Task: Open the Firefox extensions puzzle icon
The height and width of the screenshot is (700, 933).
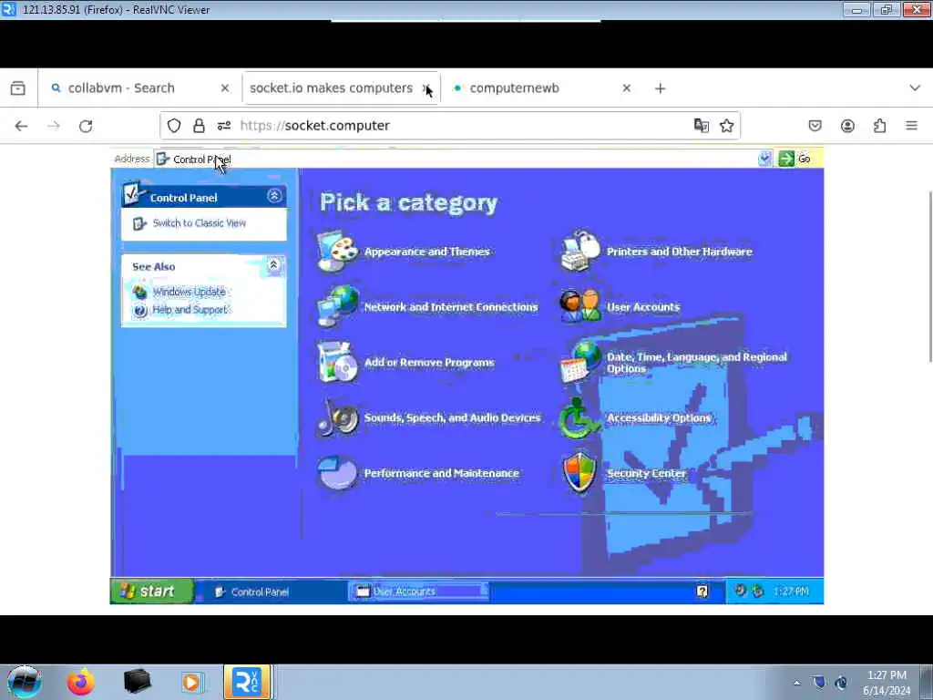Action: (879, 126)
